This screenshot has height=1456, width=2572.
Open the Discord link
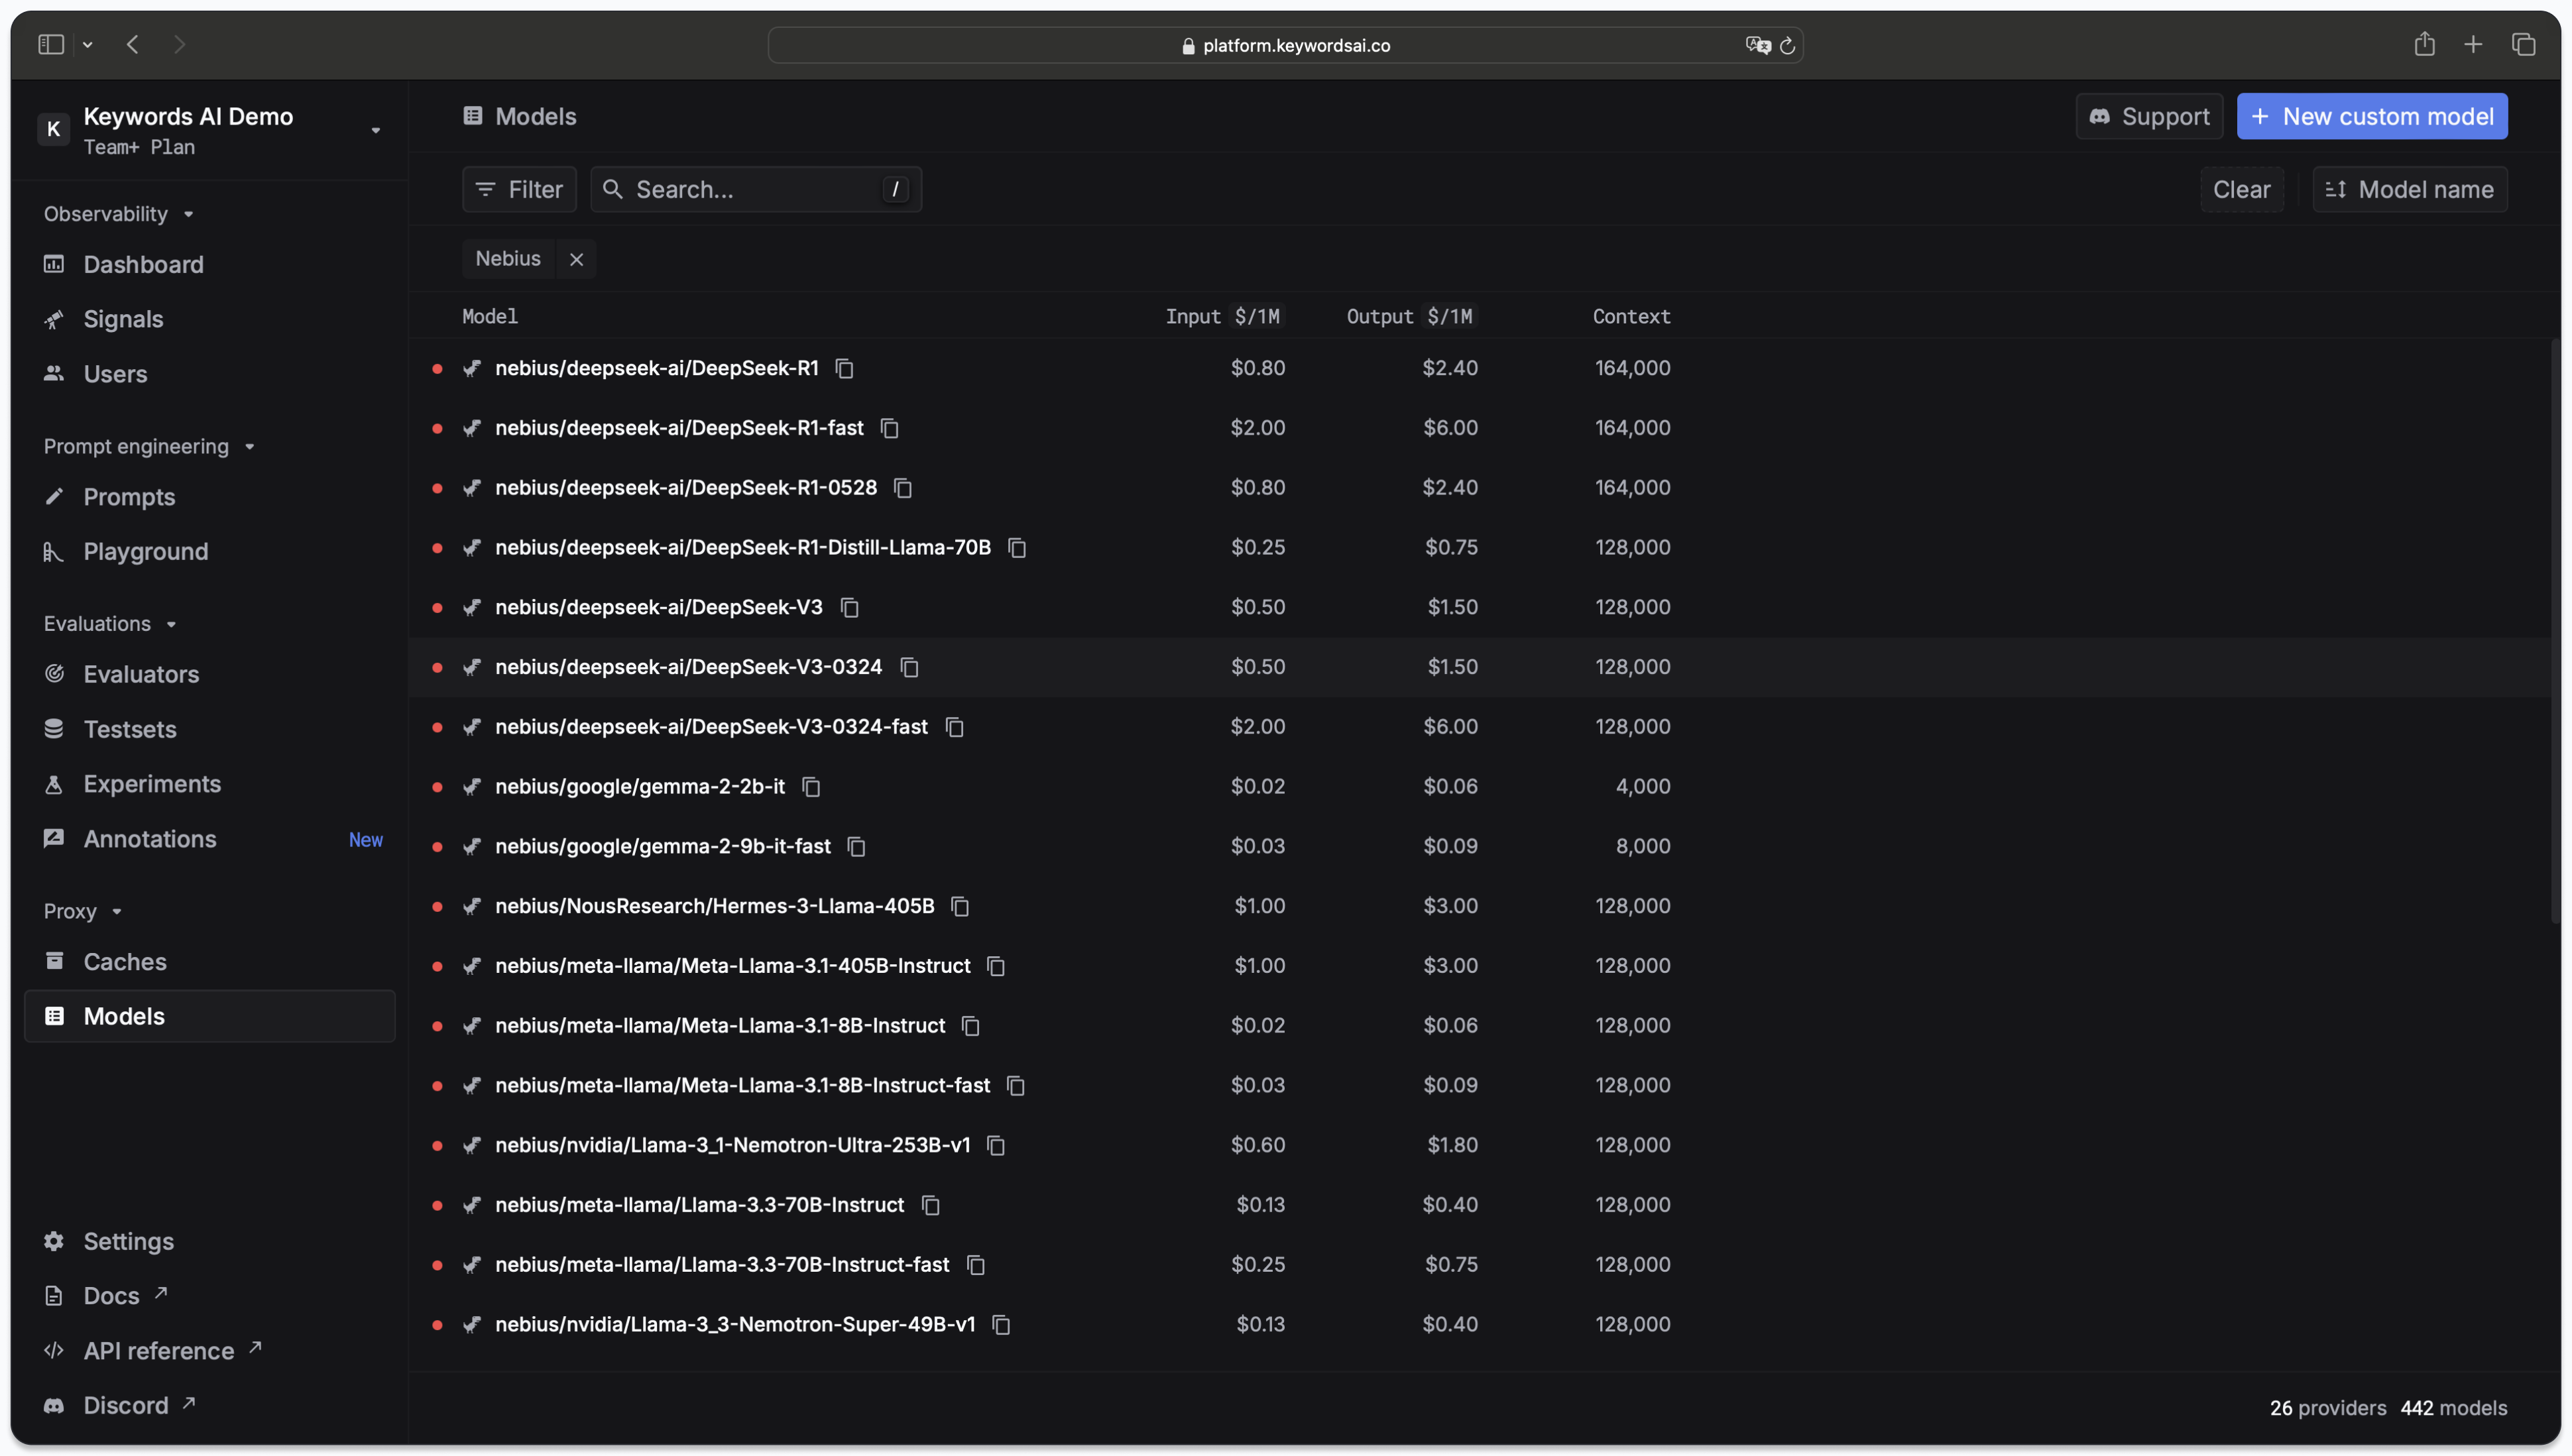(x=210, y=1406)
